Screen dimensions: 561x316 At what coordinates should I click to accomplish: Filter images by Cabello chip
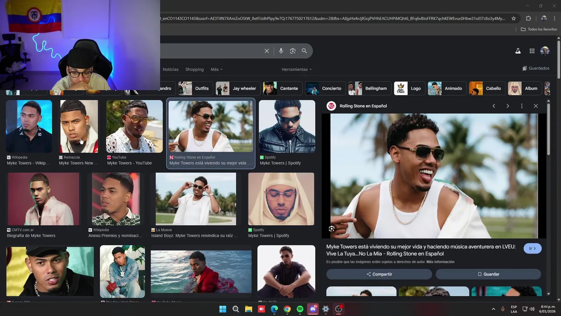pos(487,88)
